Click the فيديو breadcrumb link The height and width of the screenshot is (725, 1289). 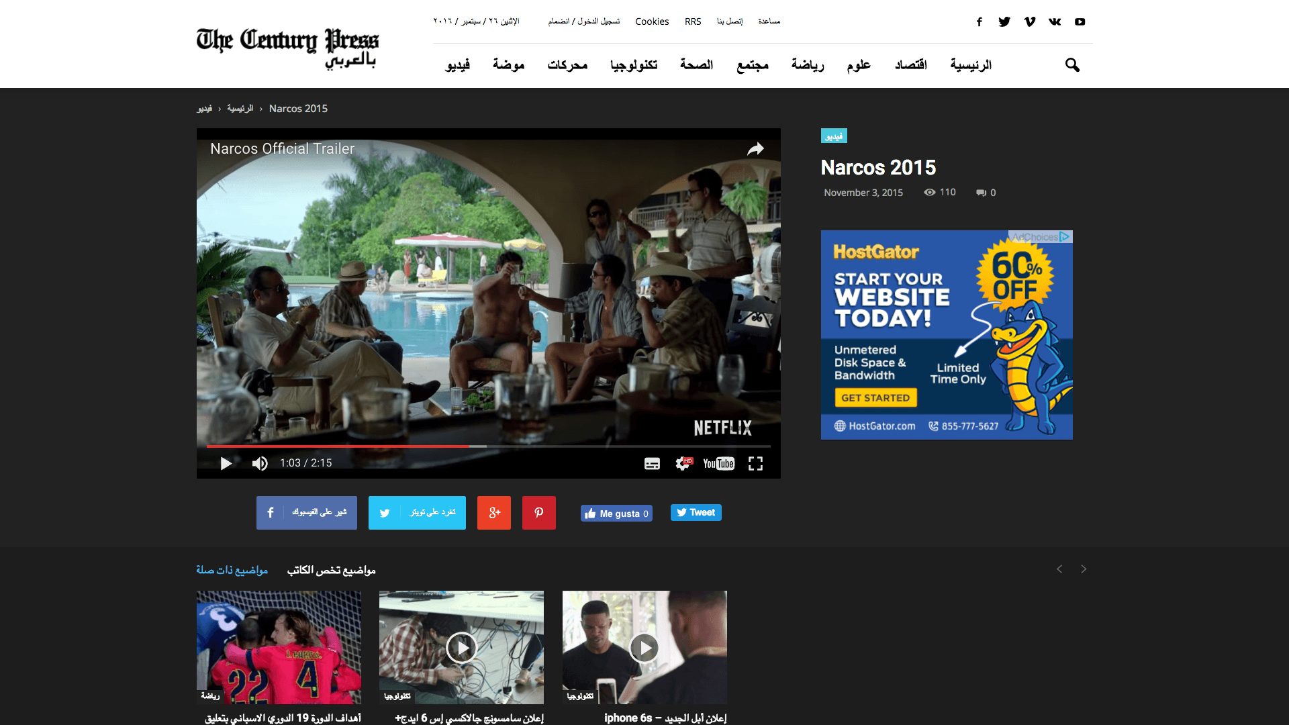pyautogui.click(x=204, y=108)
